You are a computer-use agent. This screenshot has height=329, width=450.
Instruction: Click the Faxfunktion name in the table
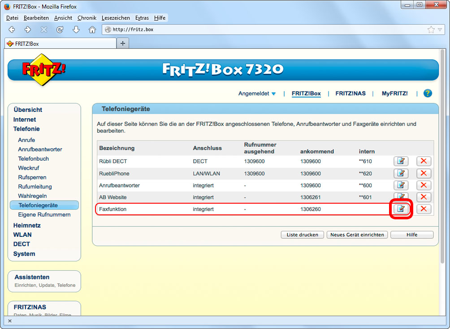pyautogui.click(x=112, y=209)
